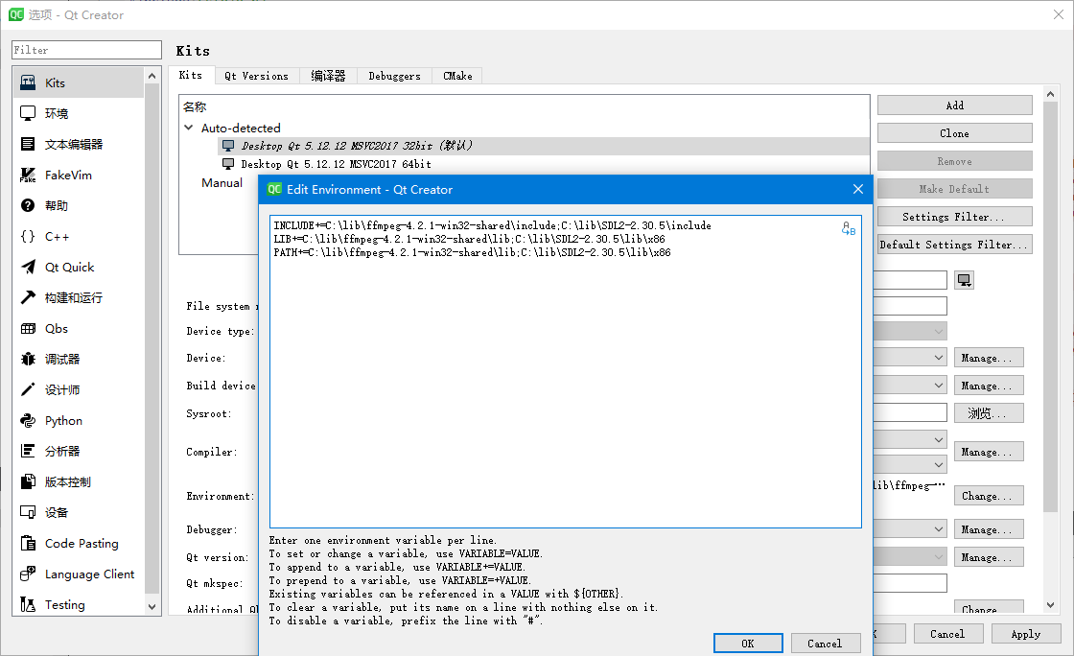The image size is (1074, 656).
Task: Open the 设计师 settings category
Action: (x=78, y=389)
